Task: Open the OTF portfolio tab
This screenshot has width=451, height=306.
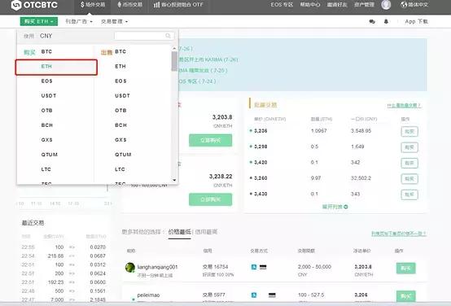Action: (x=178, y=5)
